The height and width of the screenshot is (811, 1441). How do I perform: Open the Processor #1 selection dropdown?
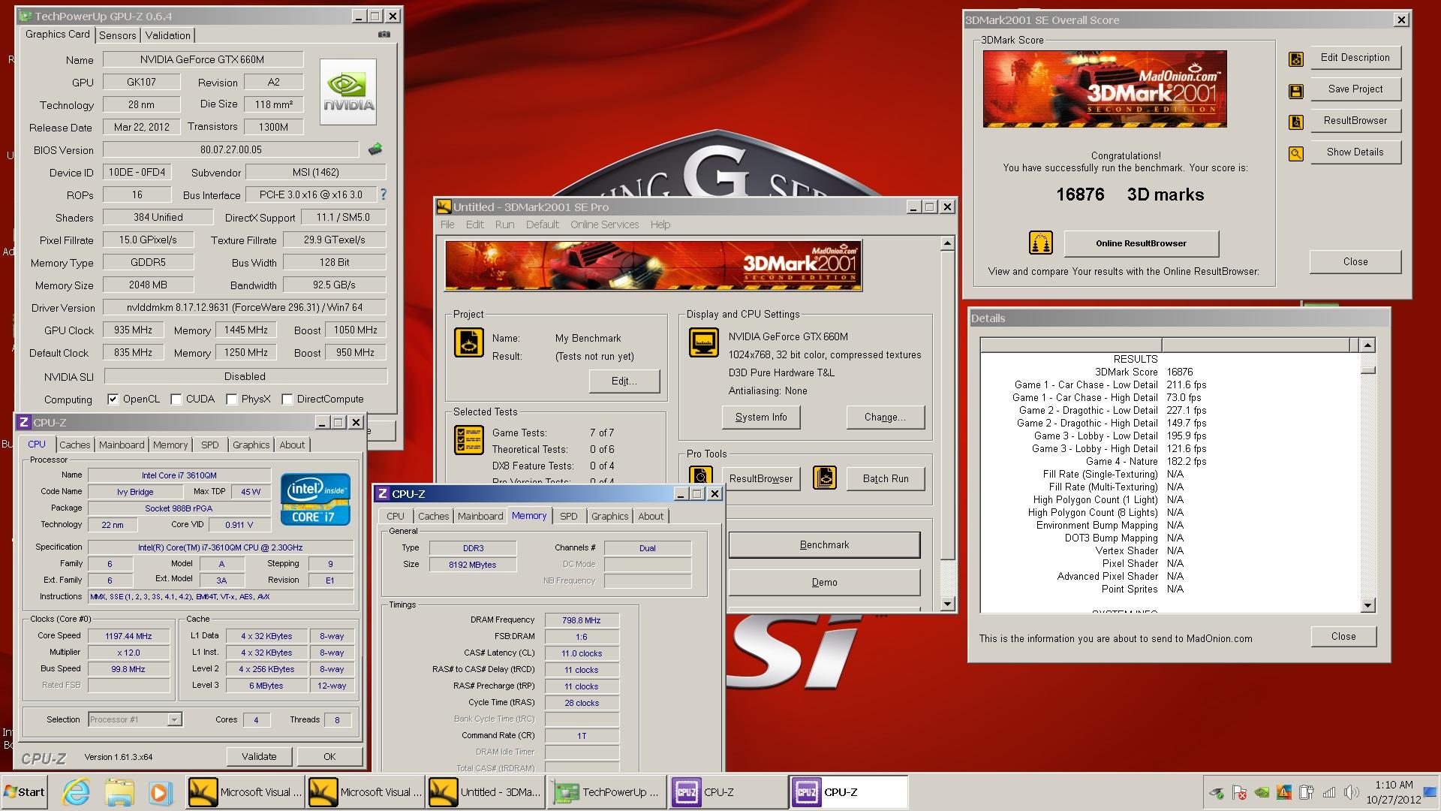(x=174, y=719)
